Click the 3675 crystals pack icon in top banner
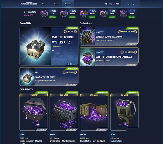163x144 pixels. click(64, 14)
